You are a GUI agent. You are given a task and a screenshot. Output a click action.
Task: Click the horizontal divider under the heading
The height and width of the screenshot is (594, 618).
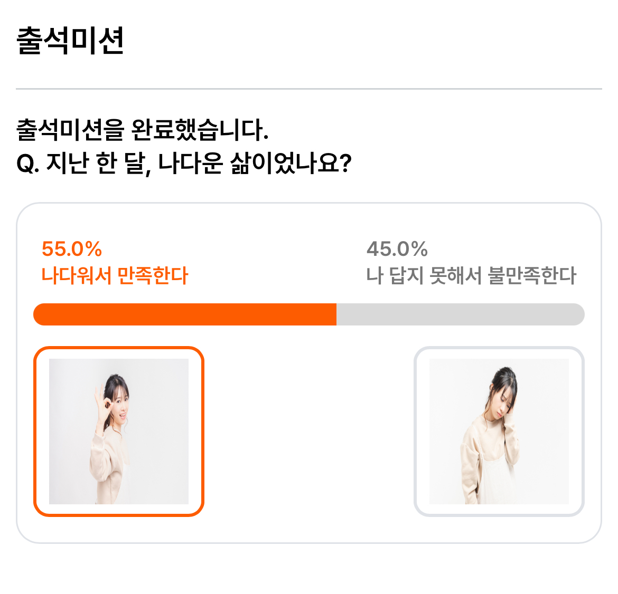[309, 89]
